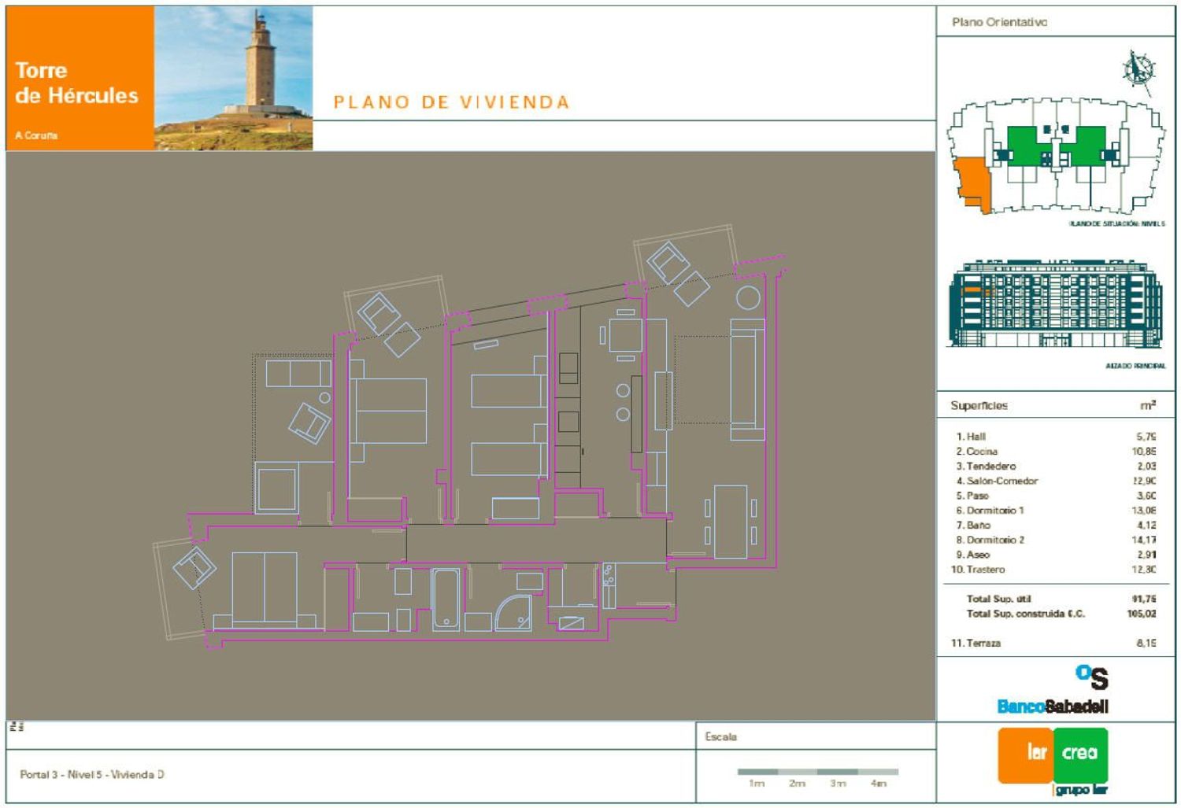This screenshot has width=1181, height=808.
Task: Click the green 'crea' logo square
Action: pos(1080,755)
